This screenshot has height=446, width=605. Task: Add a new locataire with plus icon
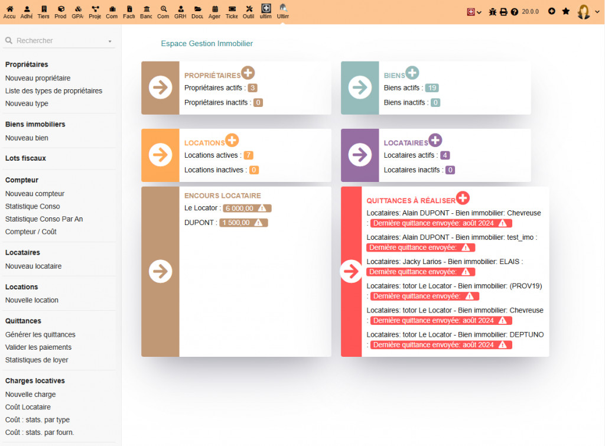point(435,140)
